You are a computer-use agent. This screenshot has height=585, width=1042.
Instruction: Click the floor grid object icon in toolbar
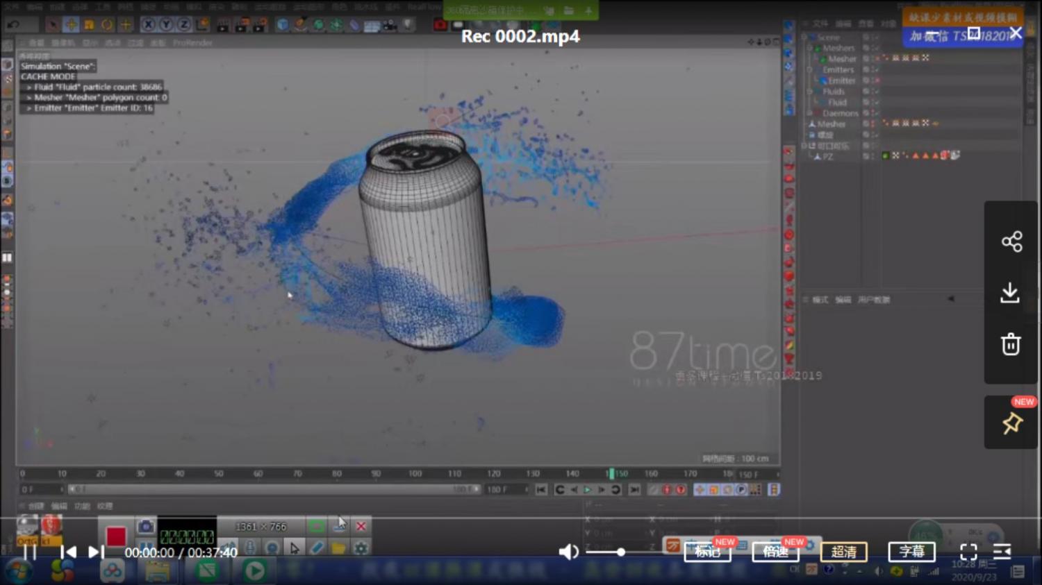click(x=372, y=26)
